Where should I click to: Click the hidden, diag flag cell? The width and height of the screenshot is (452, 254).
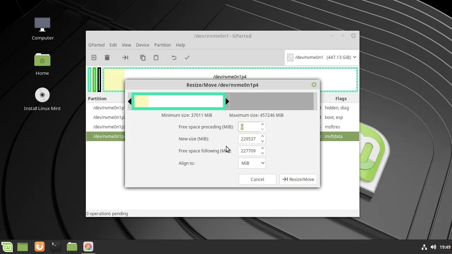[337, 108]
